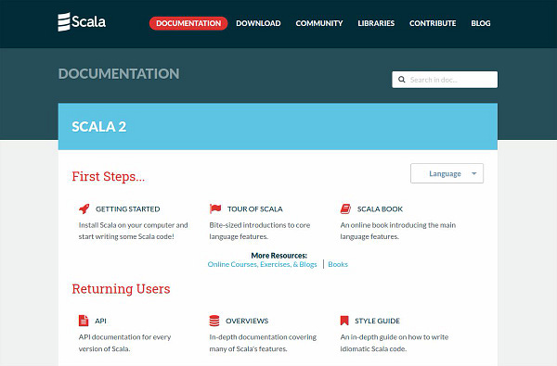Click the Scala 2 banner heading

pos(99,127)
